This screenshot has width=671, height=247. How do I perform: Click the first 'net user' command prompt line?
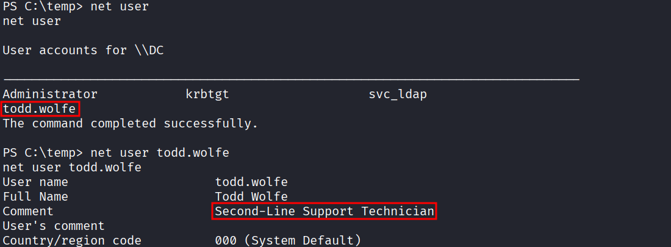(x=76, y=7)
